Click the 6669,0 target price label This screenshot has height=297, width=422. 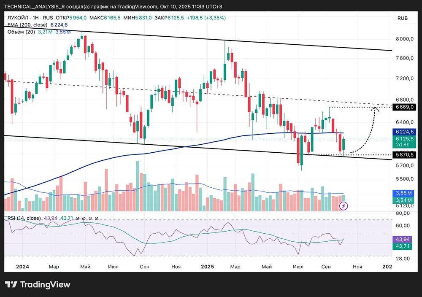pyautogui.click(x=404, y=107)
